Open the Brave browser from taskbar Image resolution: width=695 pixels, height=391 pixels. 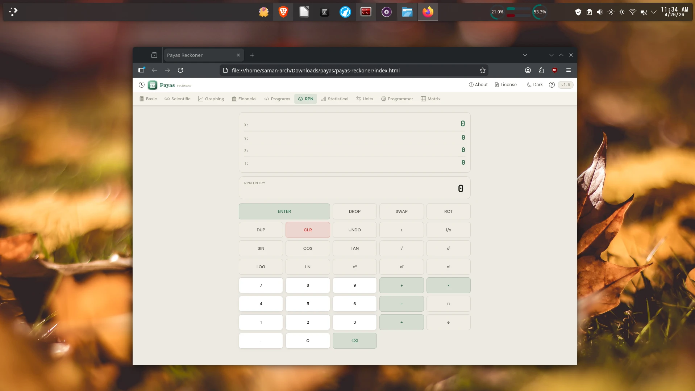[x=283, y=12]
